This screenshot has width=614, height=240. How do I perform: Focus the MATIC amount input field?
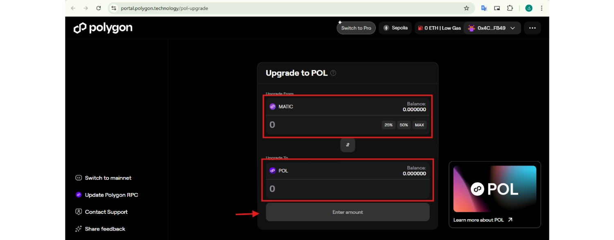[x=323, y=125]
